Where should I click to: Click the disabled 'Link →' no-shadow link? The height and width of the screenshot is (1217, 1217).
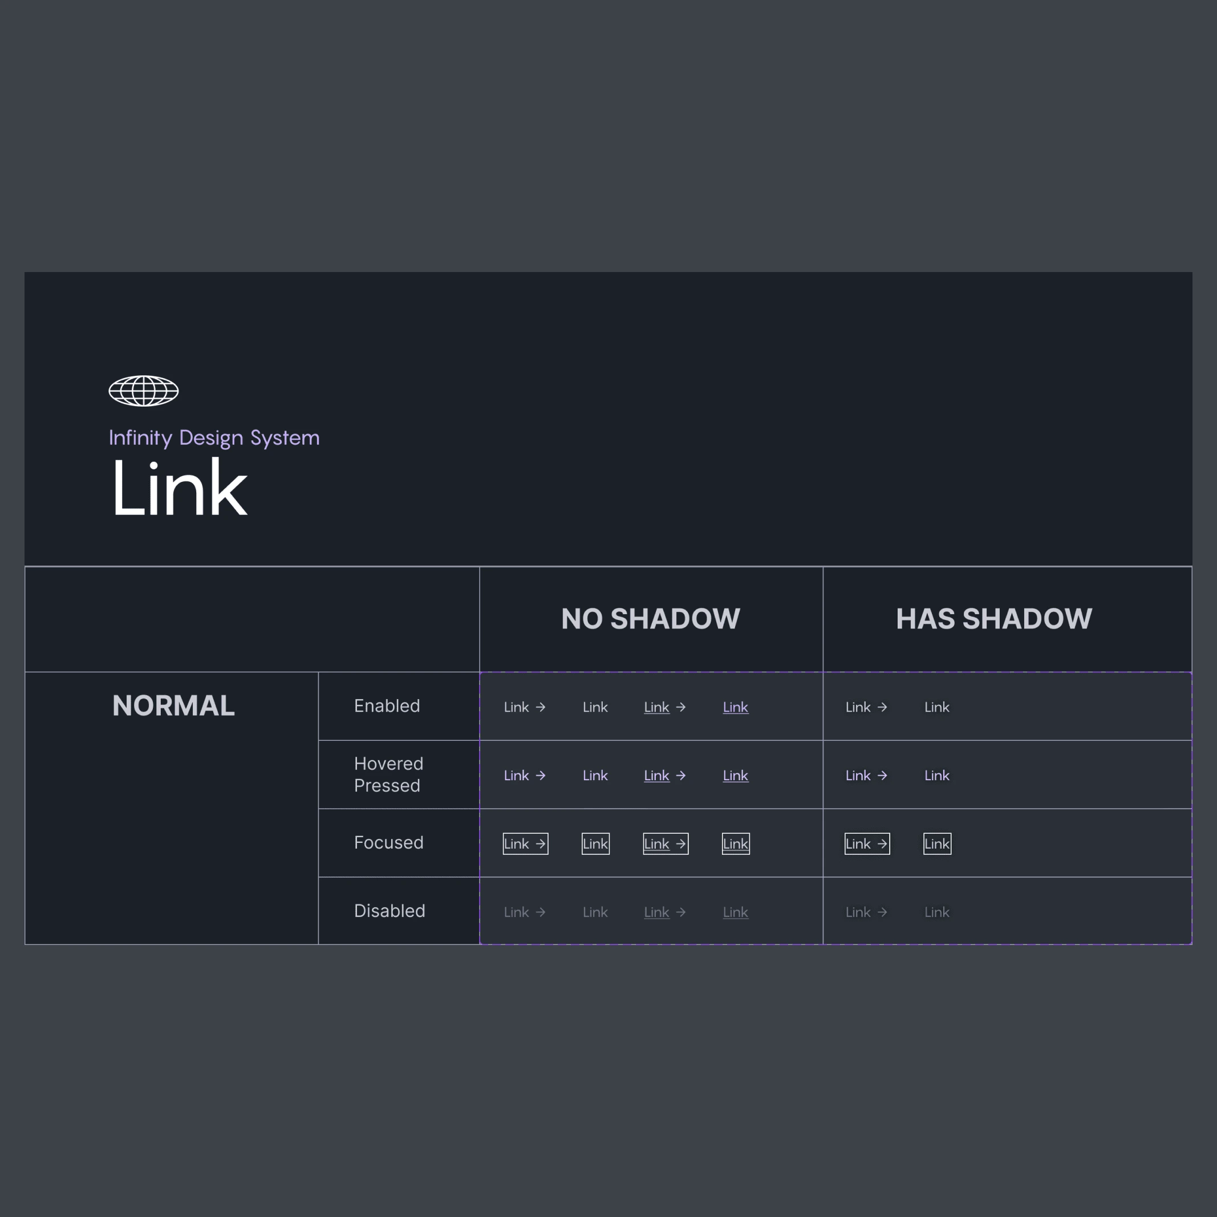(x=525, y=912)
